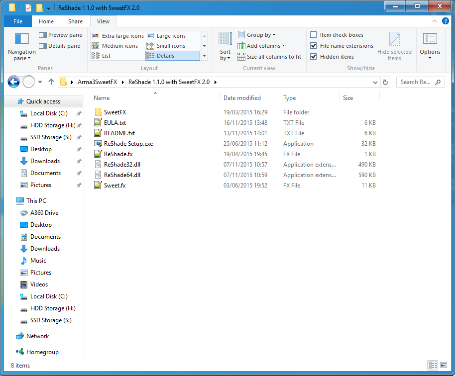455x376 pixels.
Task: Click Size all columns to fit
Action: coord(269,57)
